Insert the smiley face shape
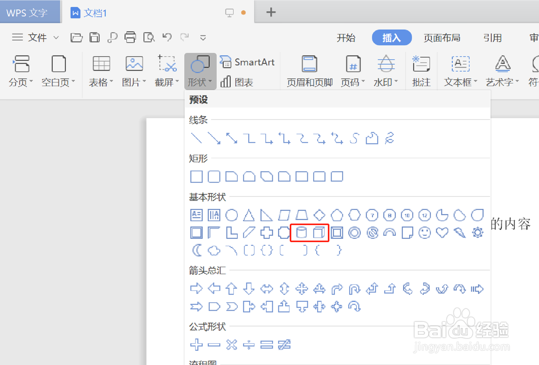Screen dimensions: 539x365 click(x=424, y=232)
